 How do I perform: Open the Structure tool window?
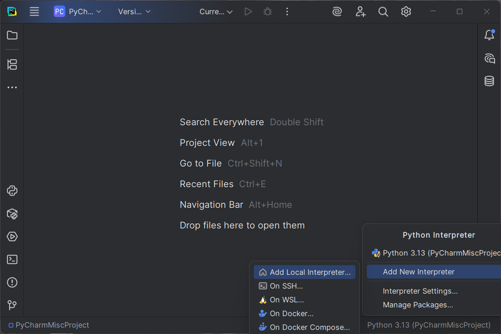tap(12, 65)
